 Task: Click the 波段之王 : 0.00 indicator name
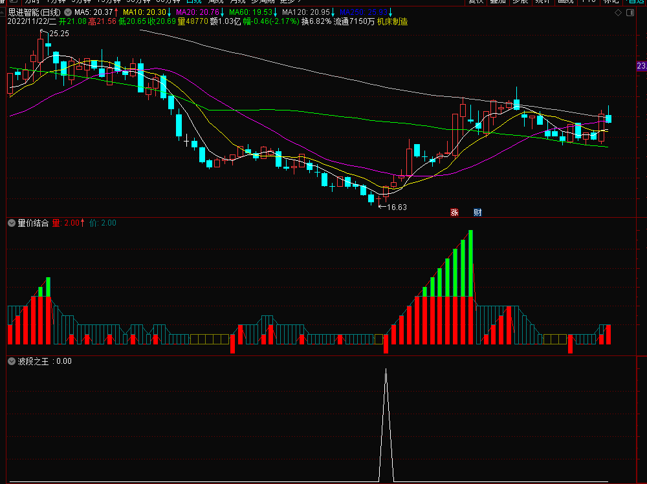click(x=45, y=362)
